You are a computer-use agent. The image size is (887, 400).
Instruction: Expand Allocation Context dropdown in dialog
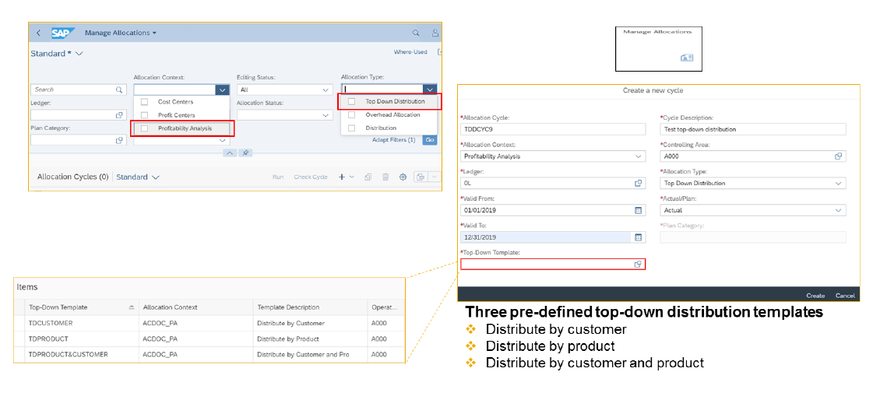click(638, 156)
